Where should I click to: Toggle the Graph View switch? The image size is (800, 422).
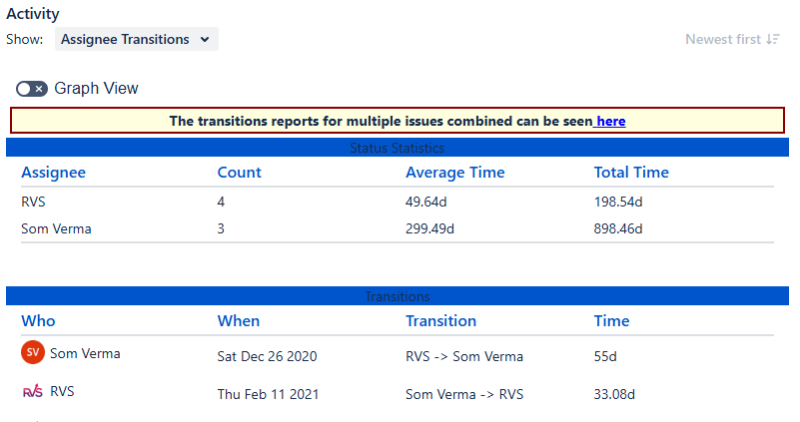(x=32, y=89)
